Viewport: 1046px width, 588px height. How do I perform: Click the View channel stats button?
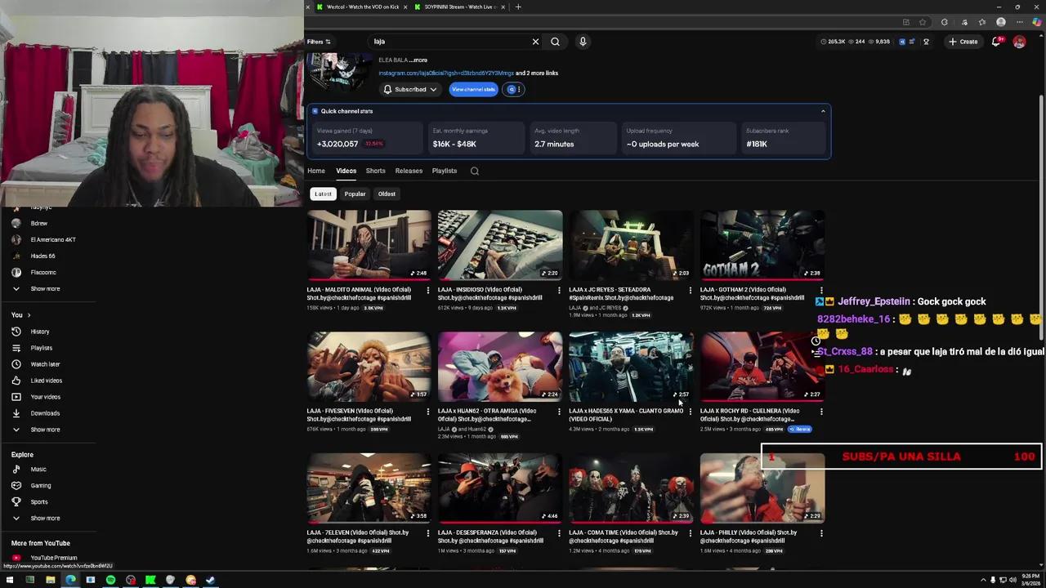473,89
